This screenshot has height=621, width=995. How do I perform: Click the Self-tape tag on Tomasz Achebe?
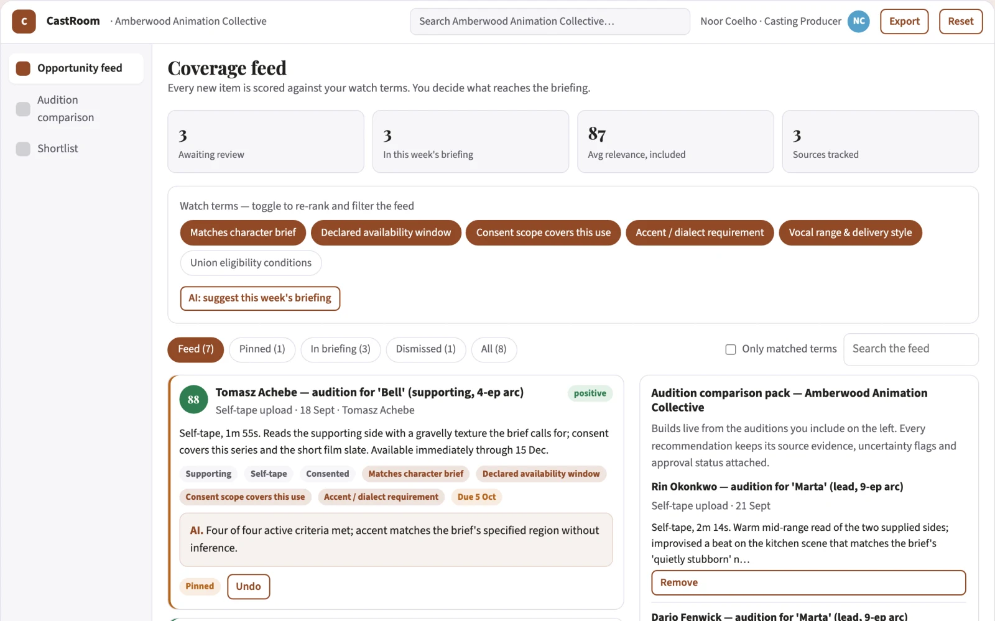pos(269,474)
